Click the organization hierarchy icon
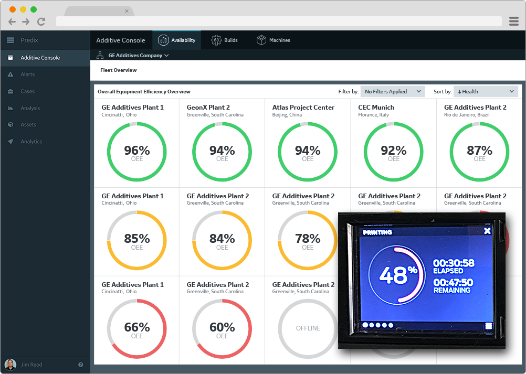This screenshot has width=526, height=374. 100,55
